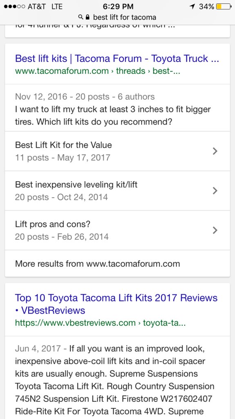
Task: Open chevron beside Best inexpensive leveling kit/lift
Action: click(x=215, y=191)
